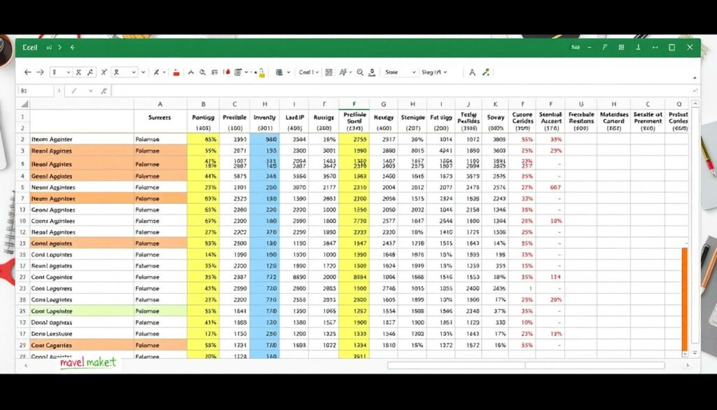The width and height of the screenshot is (717, 410).
Task: Open the Coal font dropdown
Action: coord(309,72)
